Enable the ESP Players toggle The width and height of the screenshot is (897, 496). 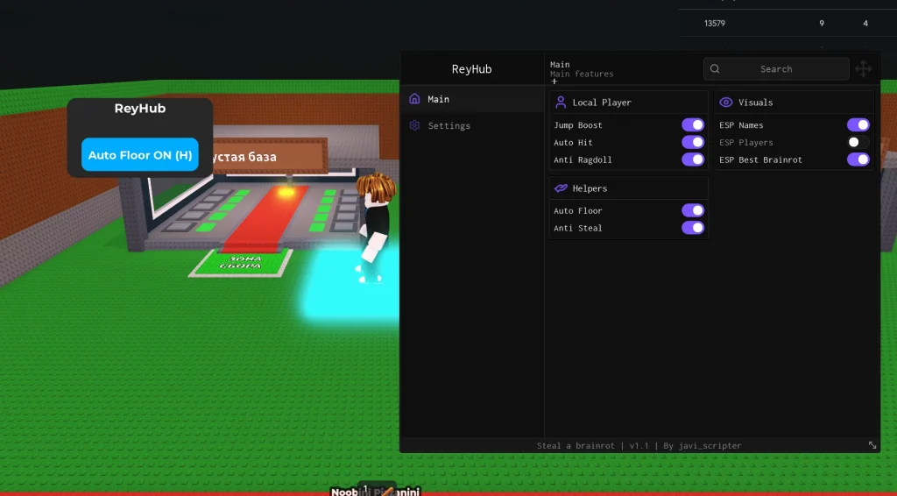pos(858,143)
